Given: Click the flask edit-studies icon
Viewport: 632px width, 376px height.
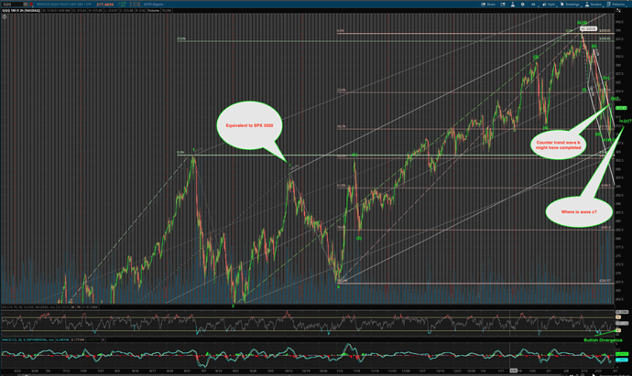Looking at the screenshot, I should 513,4.
